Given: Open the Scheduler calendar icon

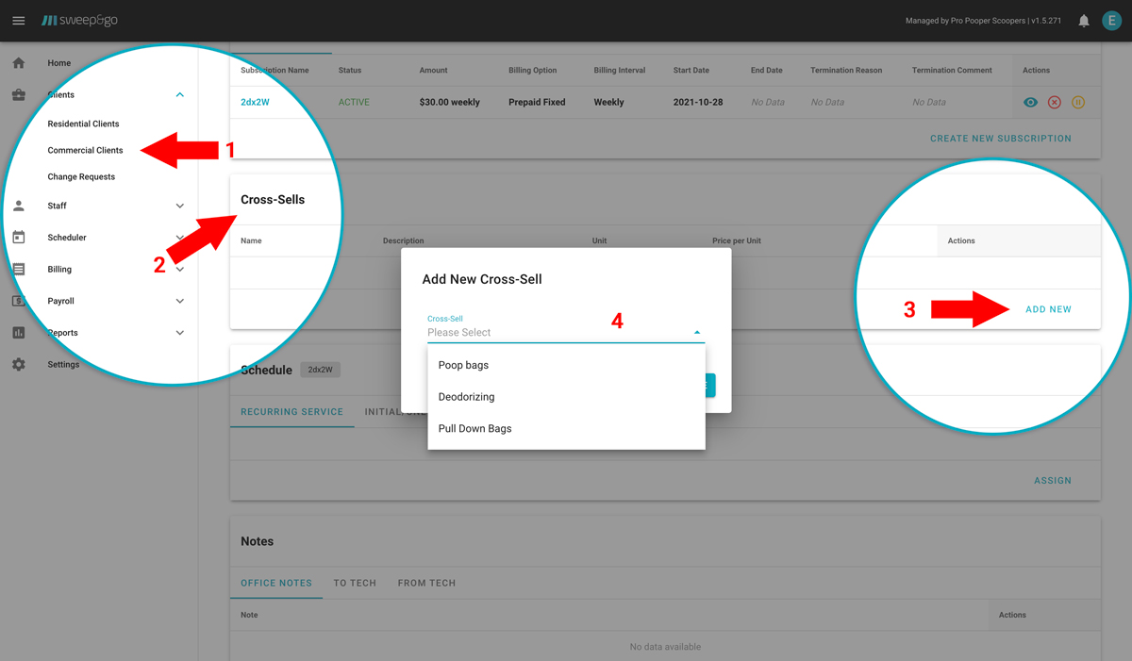Looking at the screenshot, I should tap(19, 237).
